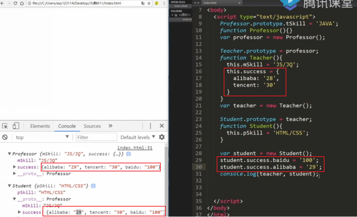Viewport: 357px width, 217px height.
Task: Click "this.pSkill = 'HTML/CSS';" line
Action: pos(268,133)
